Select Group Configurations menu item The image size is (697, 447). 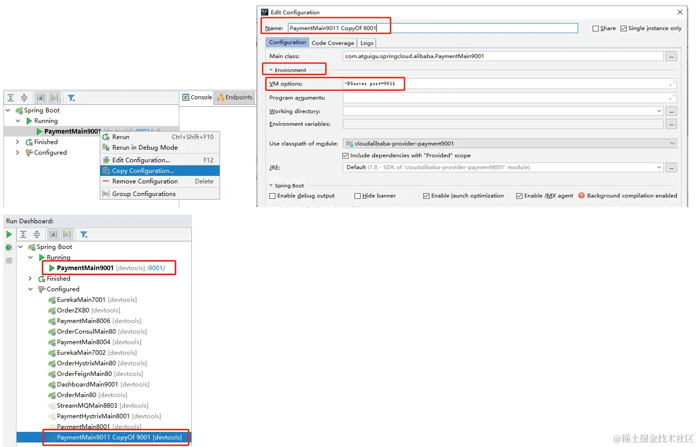pyautogui.click(x=160, y=194)
